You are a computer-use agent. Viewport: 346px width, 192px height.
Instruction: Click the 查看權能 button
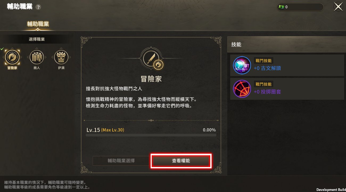[x=181, y=161]
